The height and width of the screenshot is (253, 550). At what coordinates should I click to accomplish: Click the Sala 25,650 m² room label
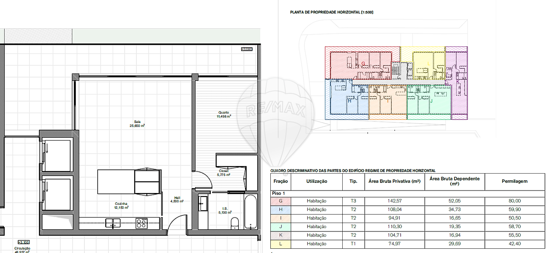click(x=137, y=124)
